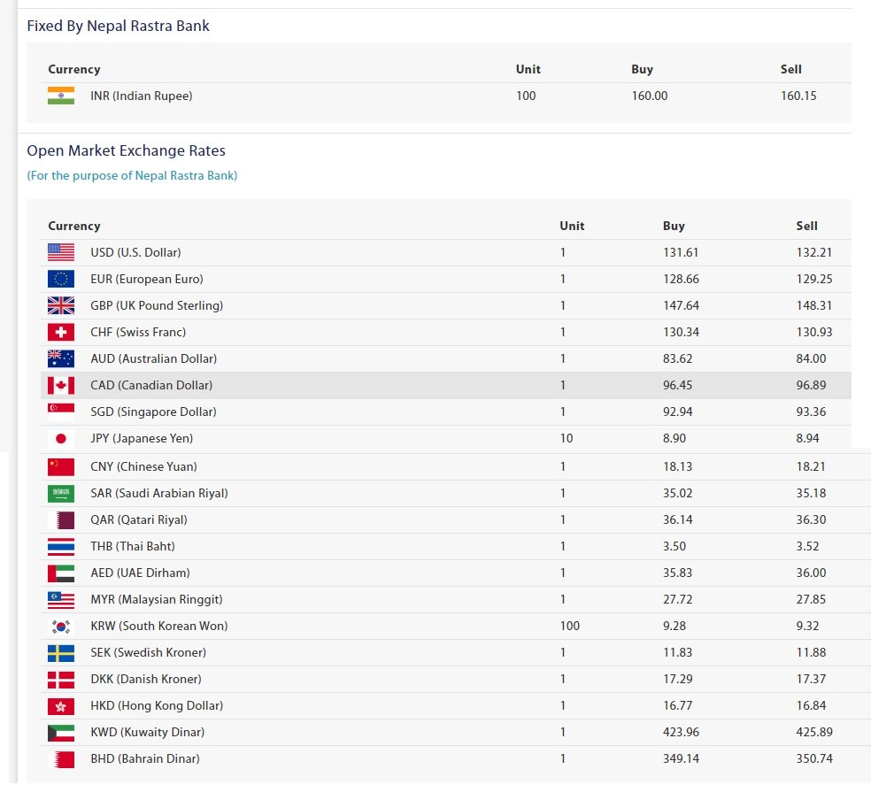The image size is (871, 800).
Task: Select the SGD (Singapore Dollar) currency name
Action: (x=153, y=412)
